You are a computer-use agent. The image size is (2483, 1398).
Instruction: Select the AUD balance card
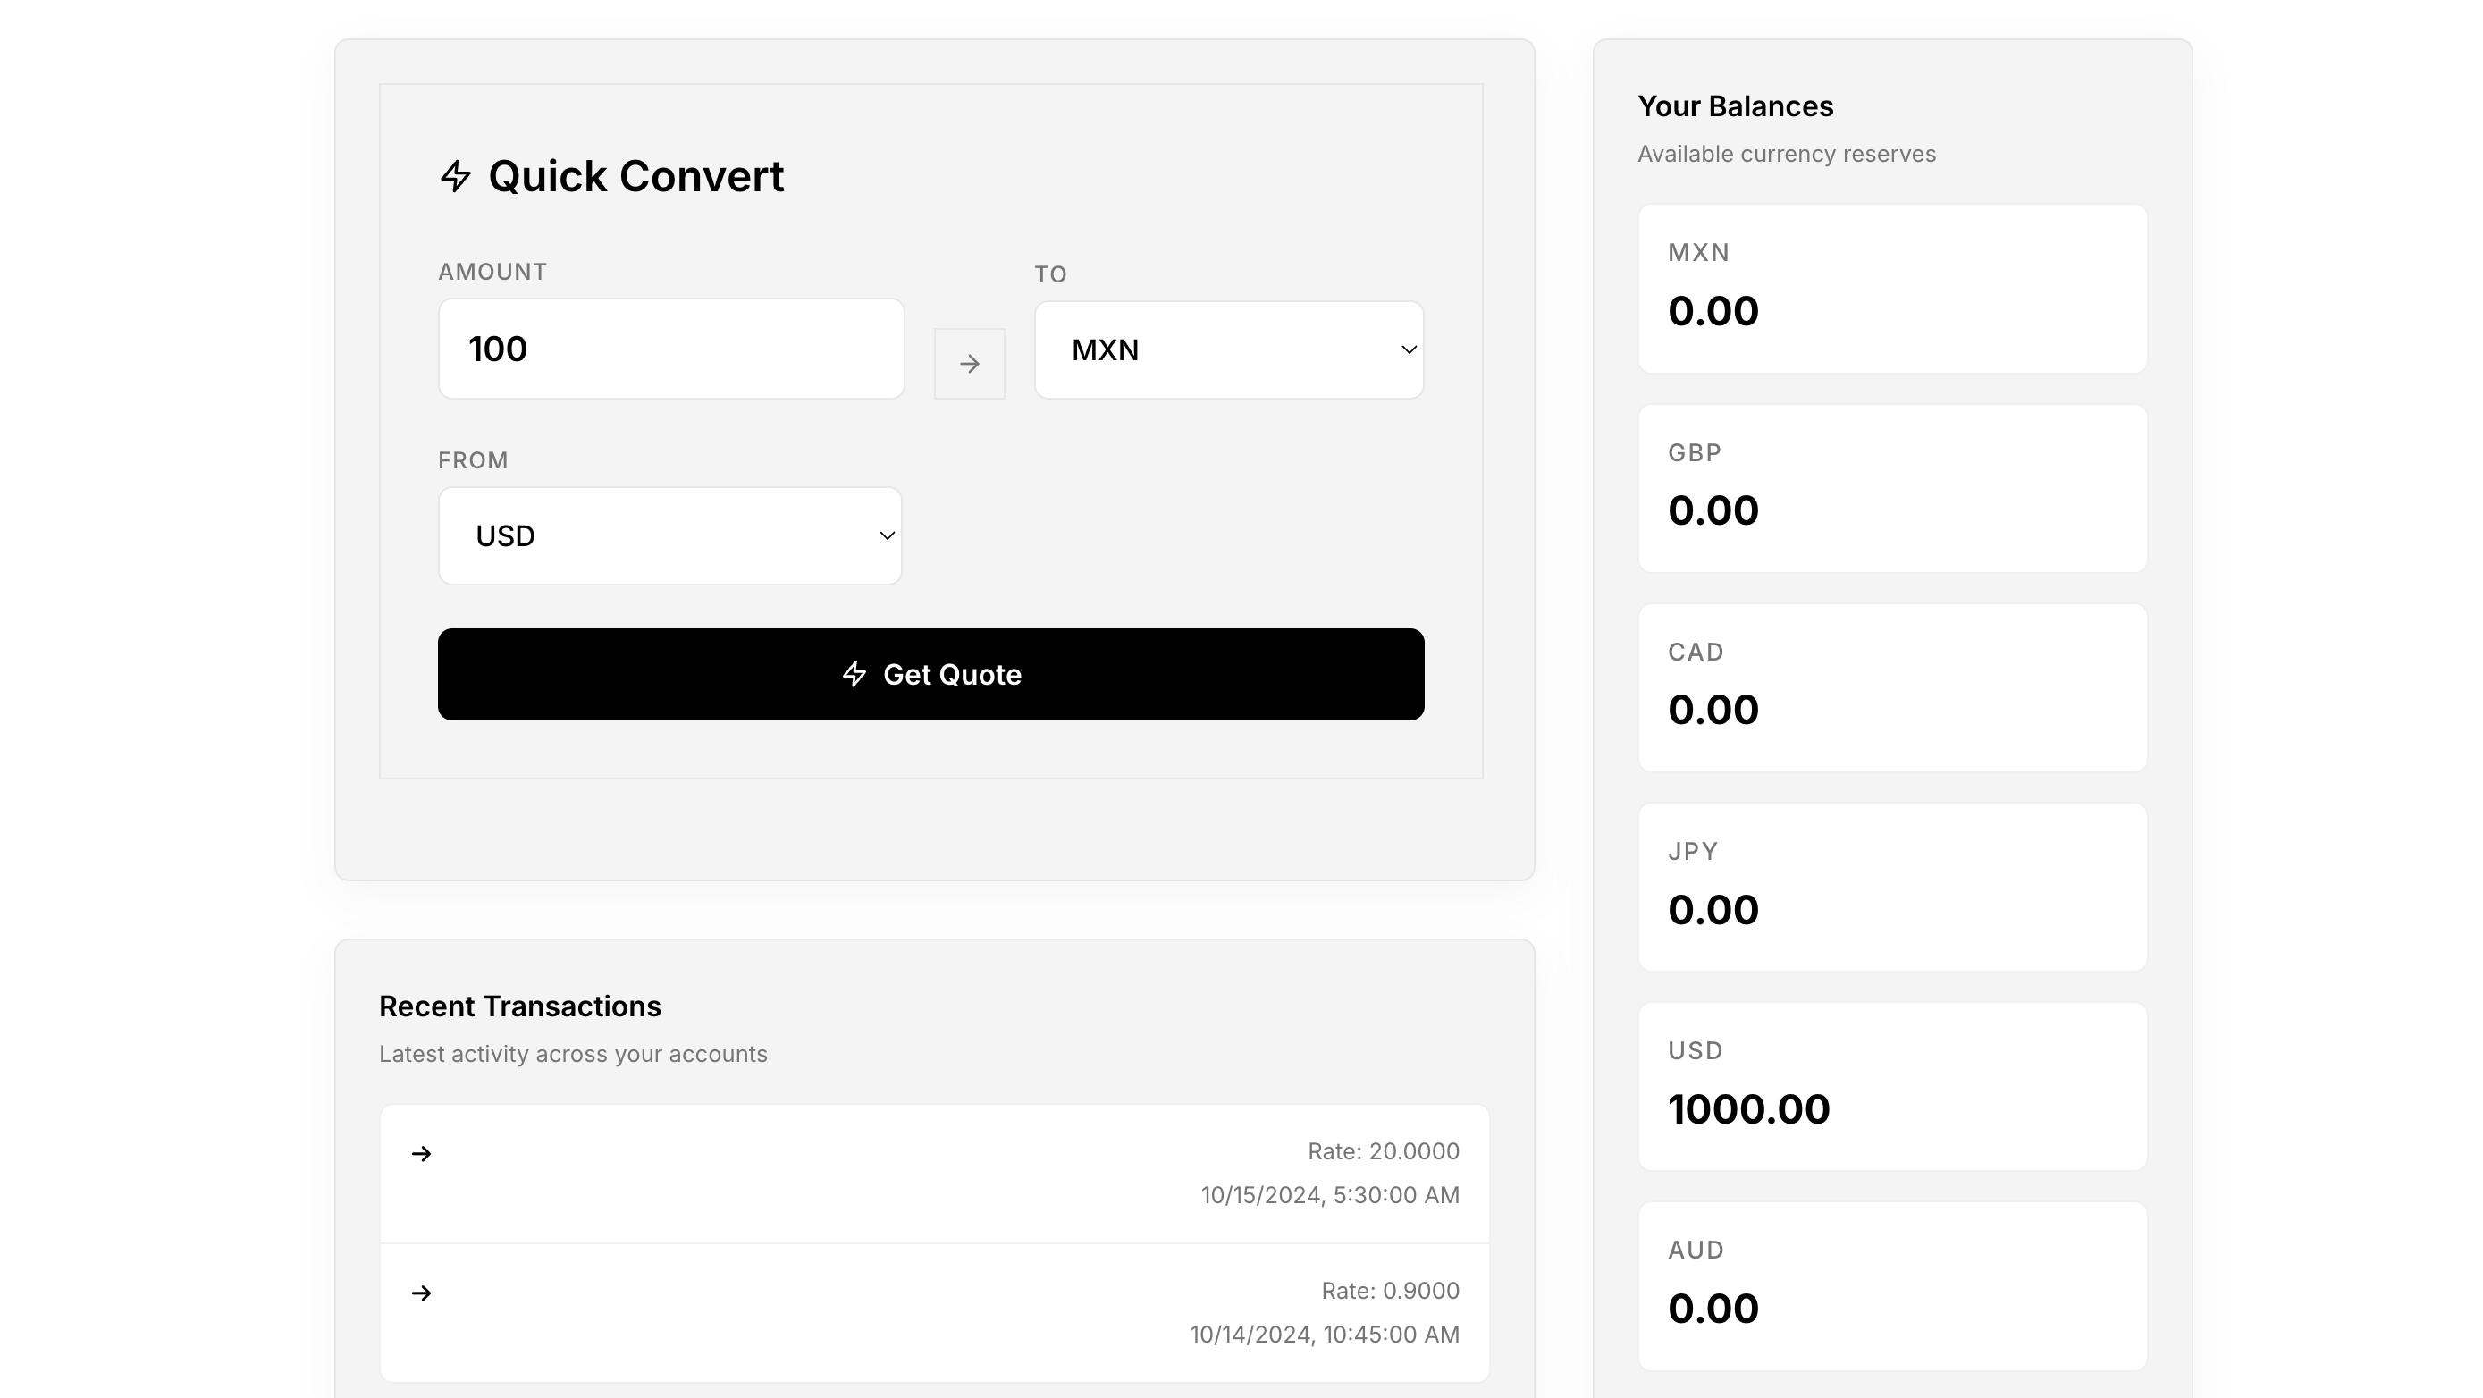point(1892,1285)
